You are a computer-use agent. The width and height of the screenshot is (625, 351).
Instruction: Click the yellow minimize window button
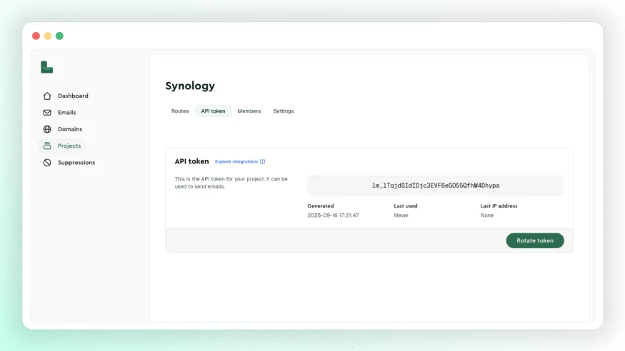(48, 36)
